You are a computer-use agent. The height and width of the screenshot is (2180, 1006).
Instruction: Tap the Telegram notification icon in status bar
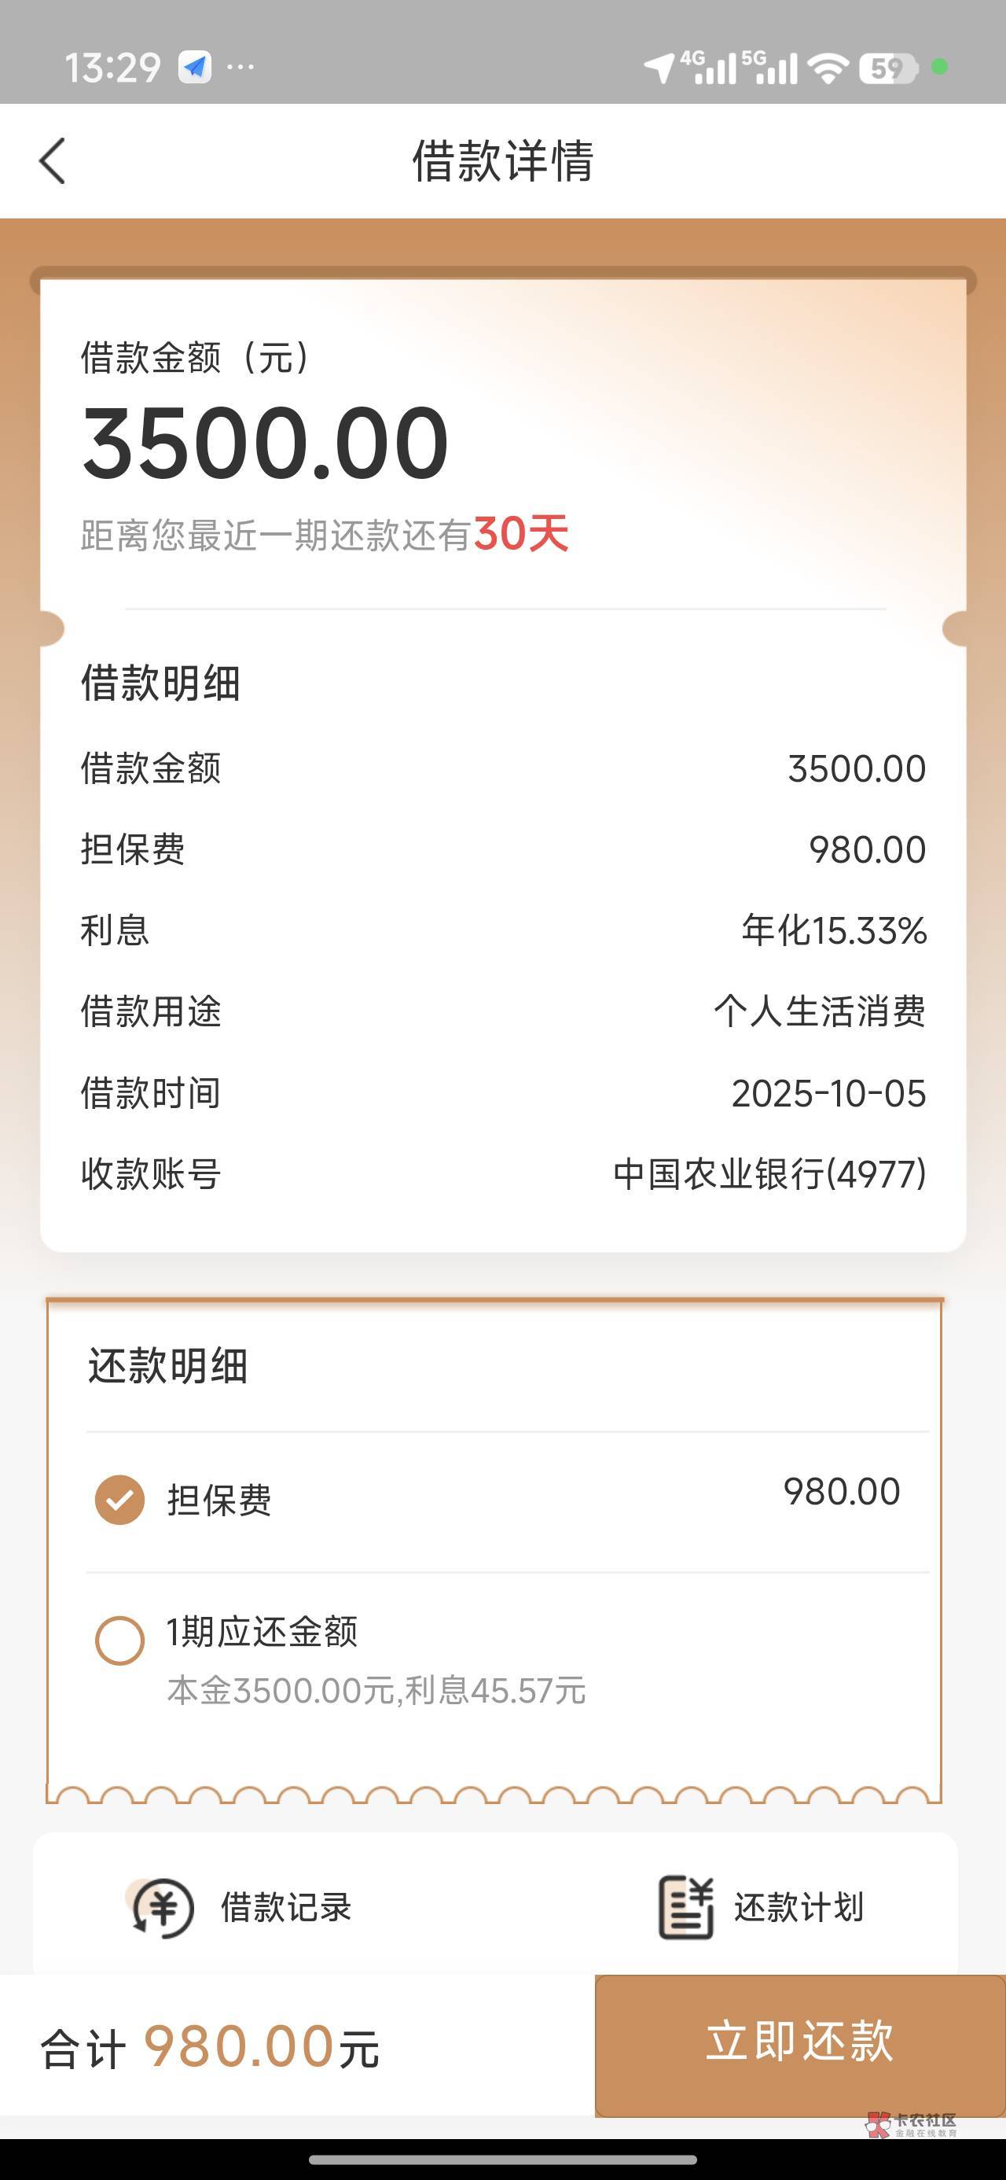(x=195, y=67)
